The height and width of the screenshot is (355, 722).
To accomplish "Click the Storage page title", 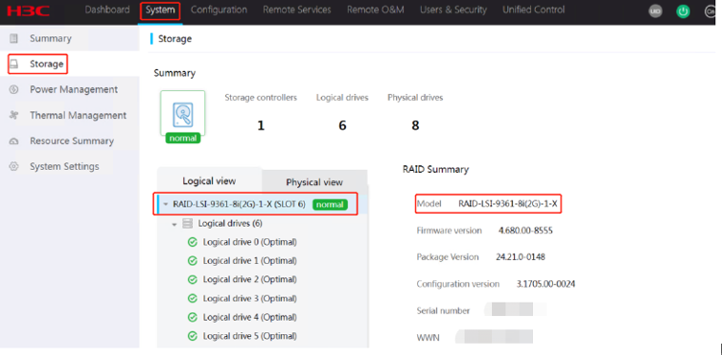I will pyautogui.click(x=175, y=39).
